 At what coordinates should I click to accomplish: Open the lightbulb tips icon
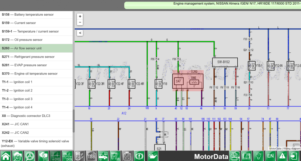(x=259, y=156)
